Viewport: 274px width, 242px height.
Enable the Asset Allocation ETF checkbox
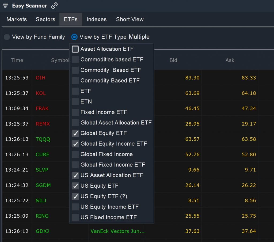point(75,49)
